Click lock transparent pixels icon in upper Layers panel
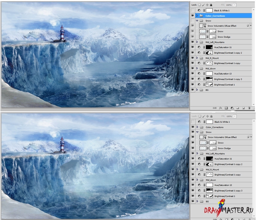The width and height of the screenshot is (256, 220). [x=199, y=5]
